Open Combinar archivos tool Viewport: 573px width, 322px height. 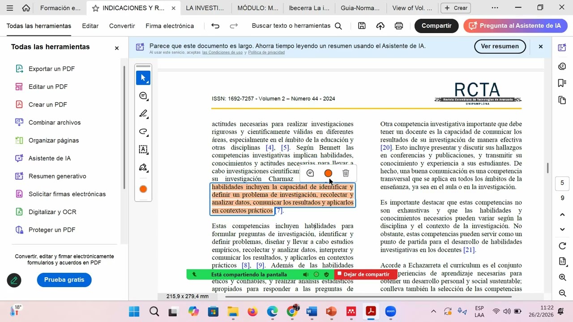(x=55, y=123)
